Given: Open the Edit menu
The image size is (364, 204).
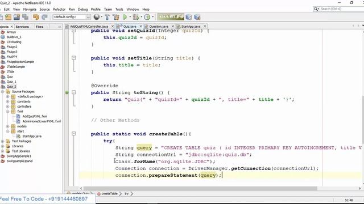Looking at the screenshot, I should click(x=6, y=9).
